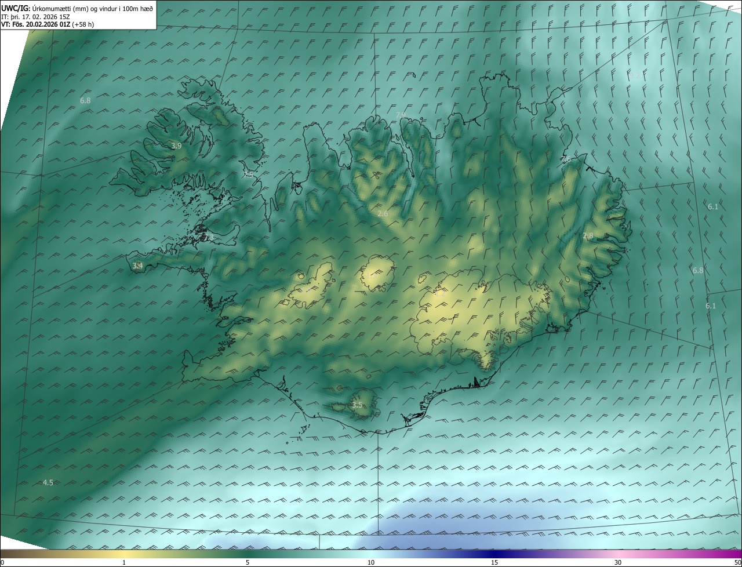
Task: Click the 3.9 value label on the map
Action: (176, 146)
